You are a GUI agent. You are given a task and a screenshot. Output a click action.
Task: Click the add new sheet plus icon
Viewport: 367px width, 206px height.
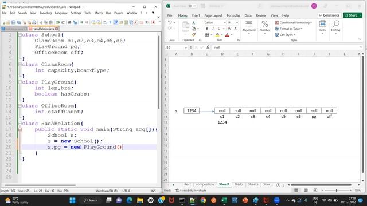tap(278, 185)
